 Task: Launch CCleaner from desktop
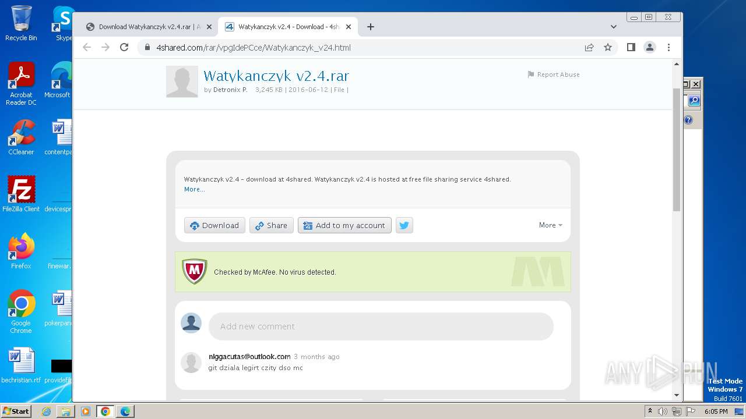[21, 137]
